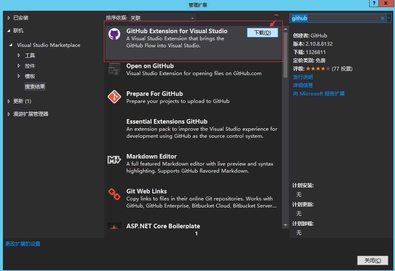Click the 关闭(C) close button
Screen dimensions: 395x271
pos(373,261)
